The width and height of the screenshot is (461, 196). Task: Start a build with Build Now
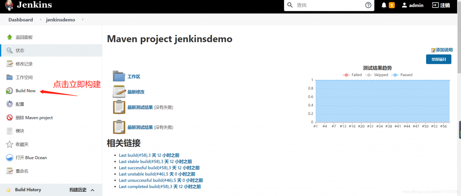point(26,91)
